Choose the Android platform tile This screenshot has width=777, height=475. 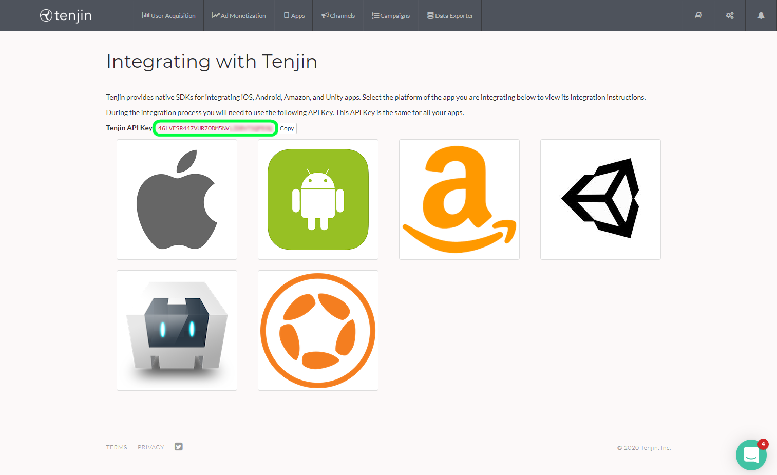click(x=318, y=199)
